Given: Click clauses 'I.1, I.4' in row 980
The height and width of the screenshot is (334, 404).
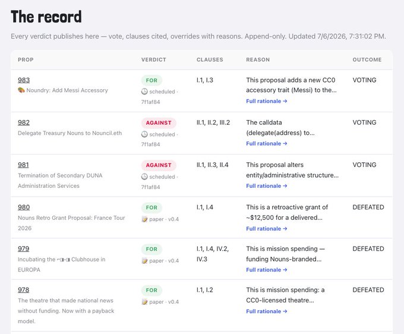Looking at the screenshot, I should click(x=205, y=207).
